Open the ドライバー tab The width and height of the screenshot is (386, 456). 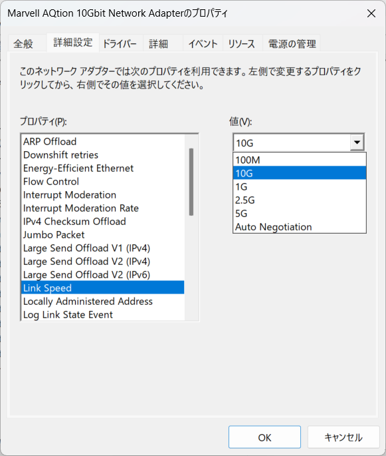(120, 44)
